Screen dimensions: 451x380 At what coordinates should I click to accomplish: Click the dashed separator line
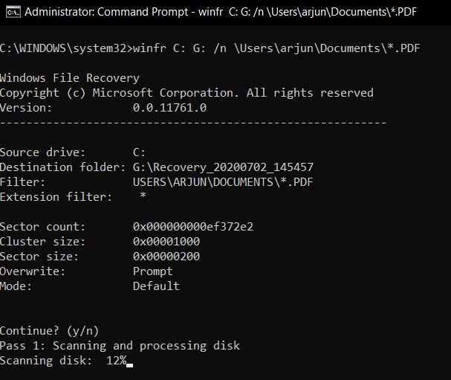(x=193, y=122)
